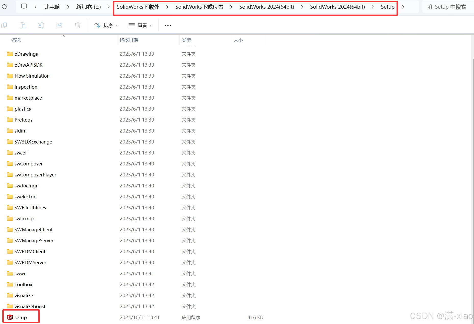Click the rename icon in toolbar
The height and width of the screenshot is (324, 474).
tap(41, 25)
